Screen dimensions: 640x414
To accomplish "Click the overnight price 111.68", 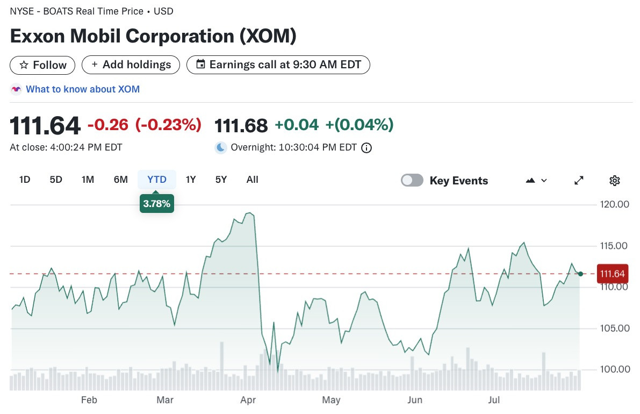I will [x=241, y=125].
